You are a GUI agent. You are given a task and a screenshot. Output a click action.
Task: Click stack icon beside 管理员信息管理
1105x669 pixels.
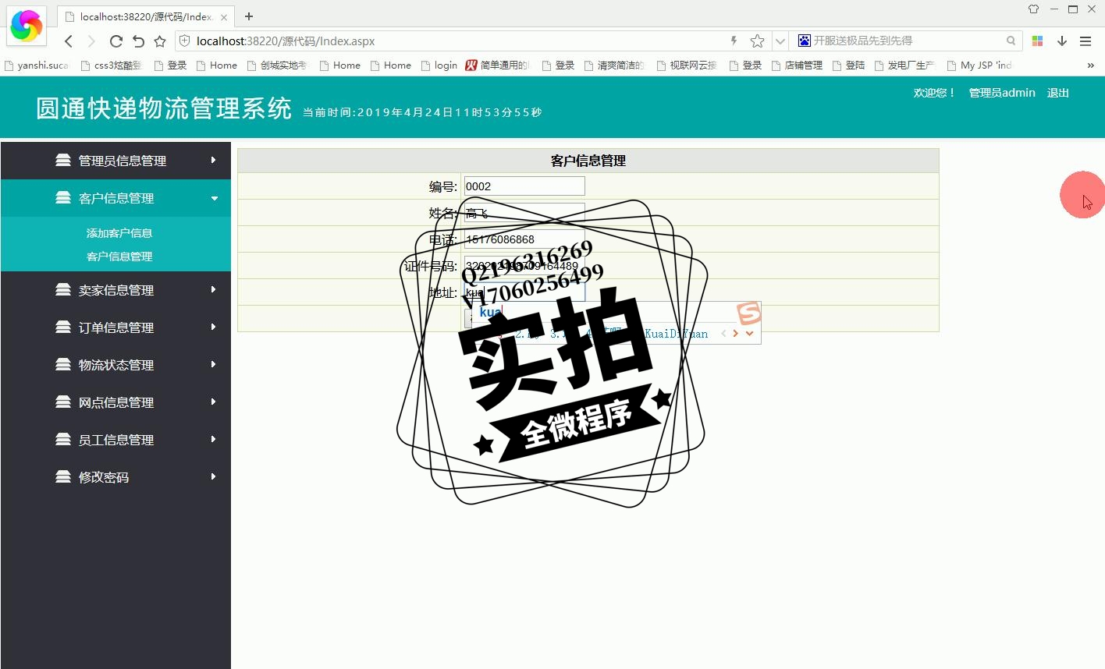tap(63, 160)
